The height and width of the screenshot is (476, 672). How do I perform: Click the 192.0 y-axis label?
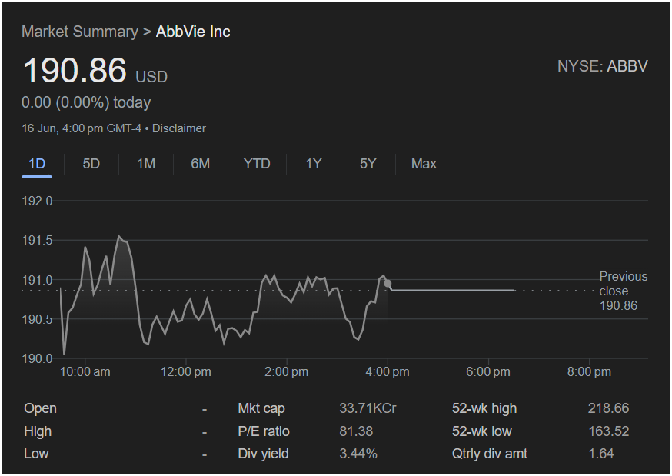click(37, 201)
